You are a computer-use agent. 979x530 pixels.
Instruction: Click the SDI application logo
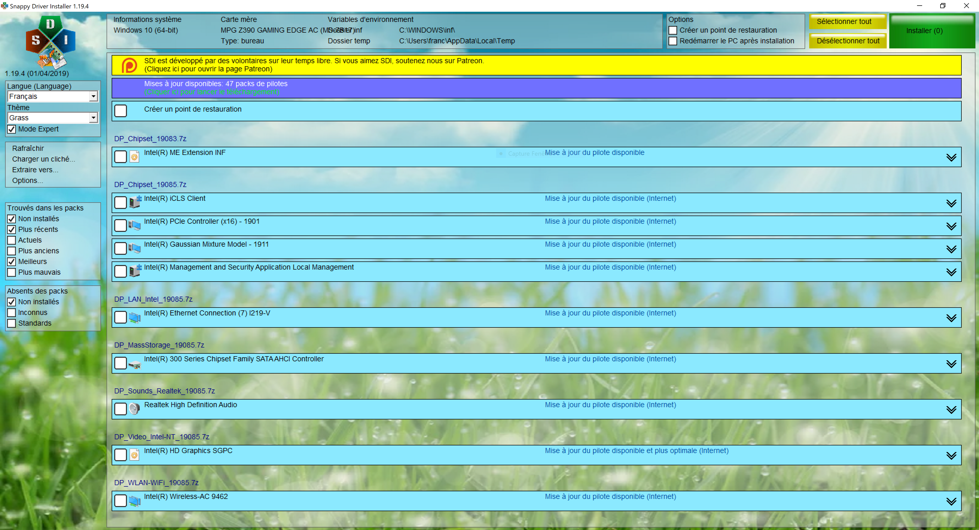coord(50,41)
